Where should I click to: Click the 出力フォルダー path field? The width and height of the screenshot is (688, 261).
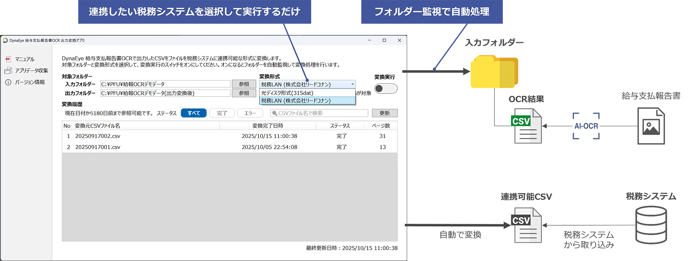coord(165,93)
